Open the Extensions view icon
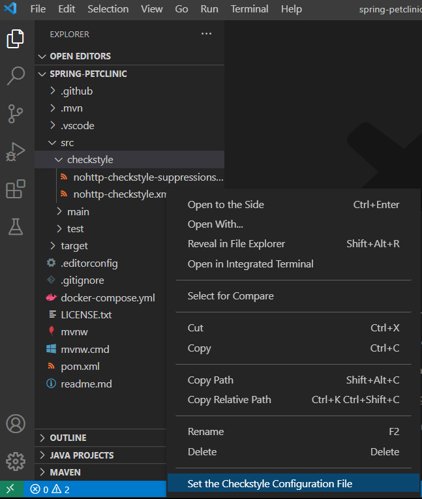 pos(16,189)
